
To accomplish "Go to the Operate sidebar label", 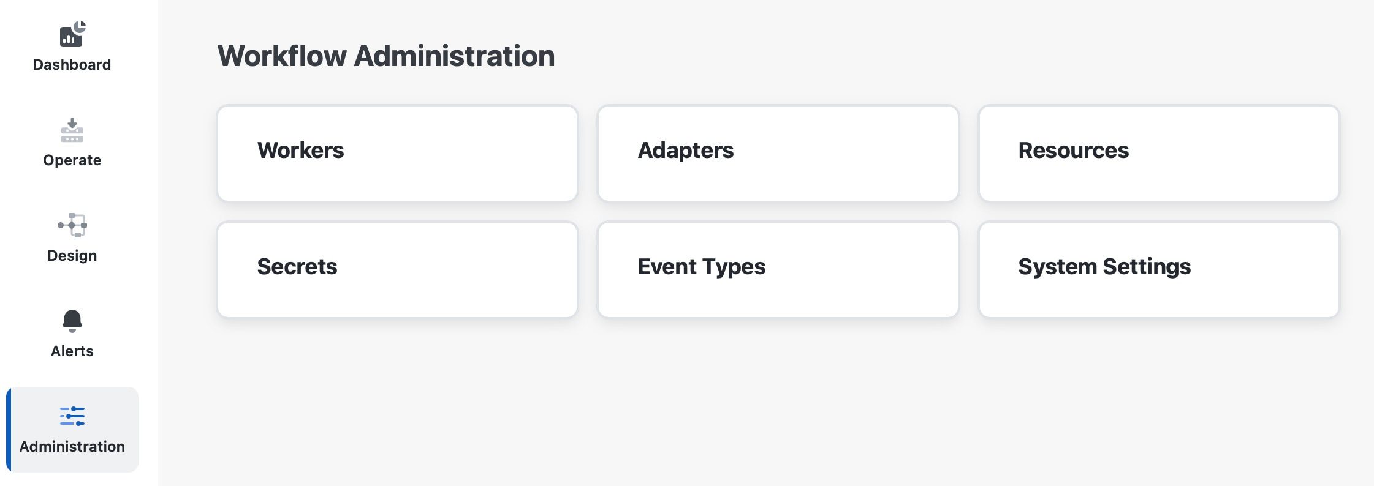I will (72, 160).
